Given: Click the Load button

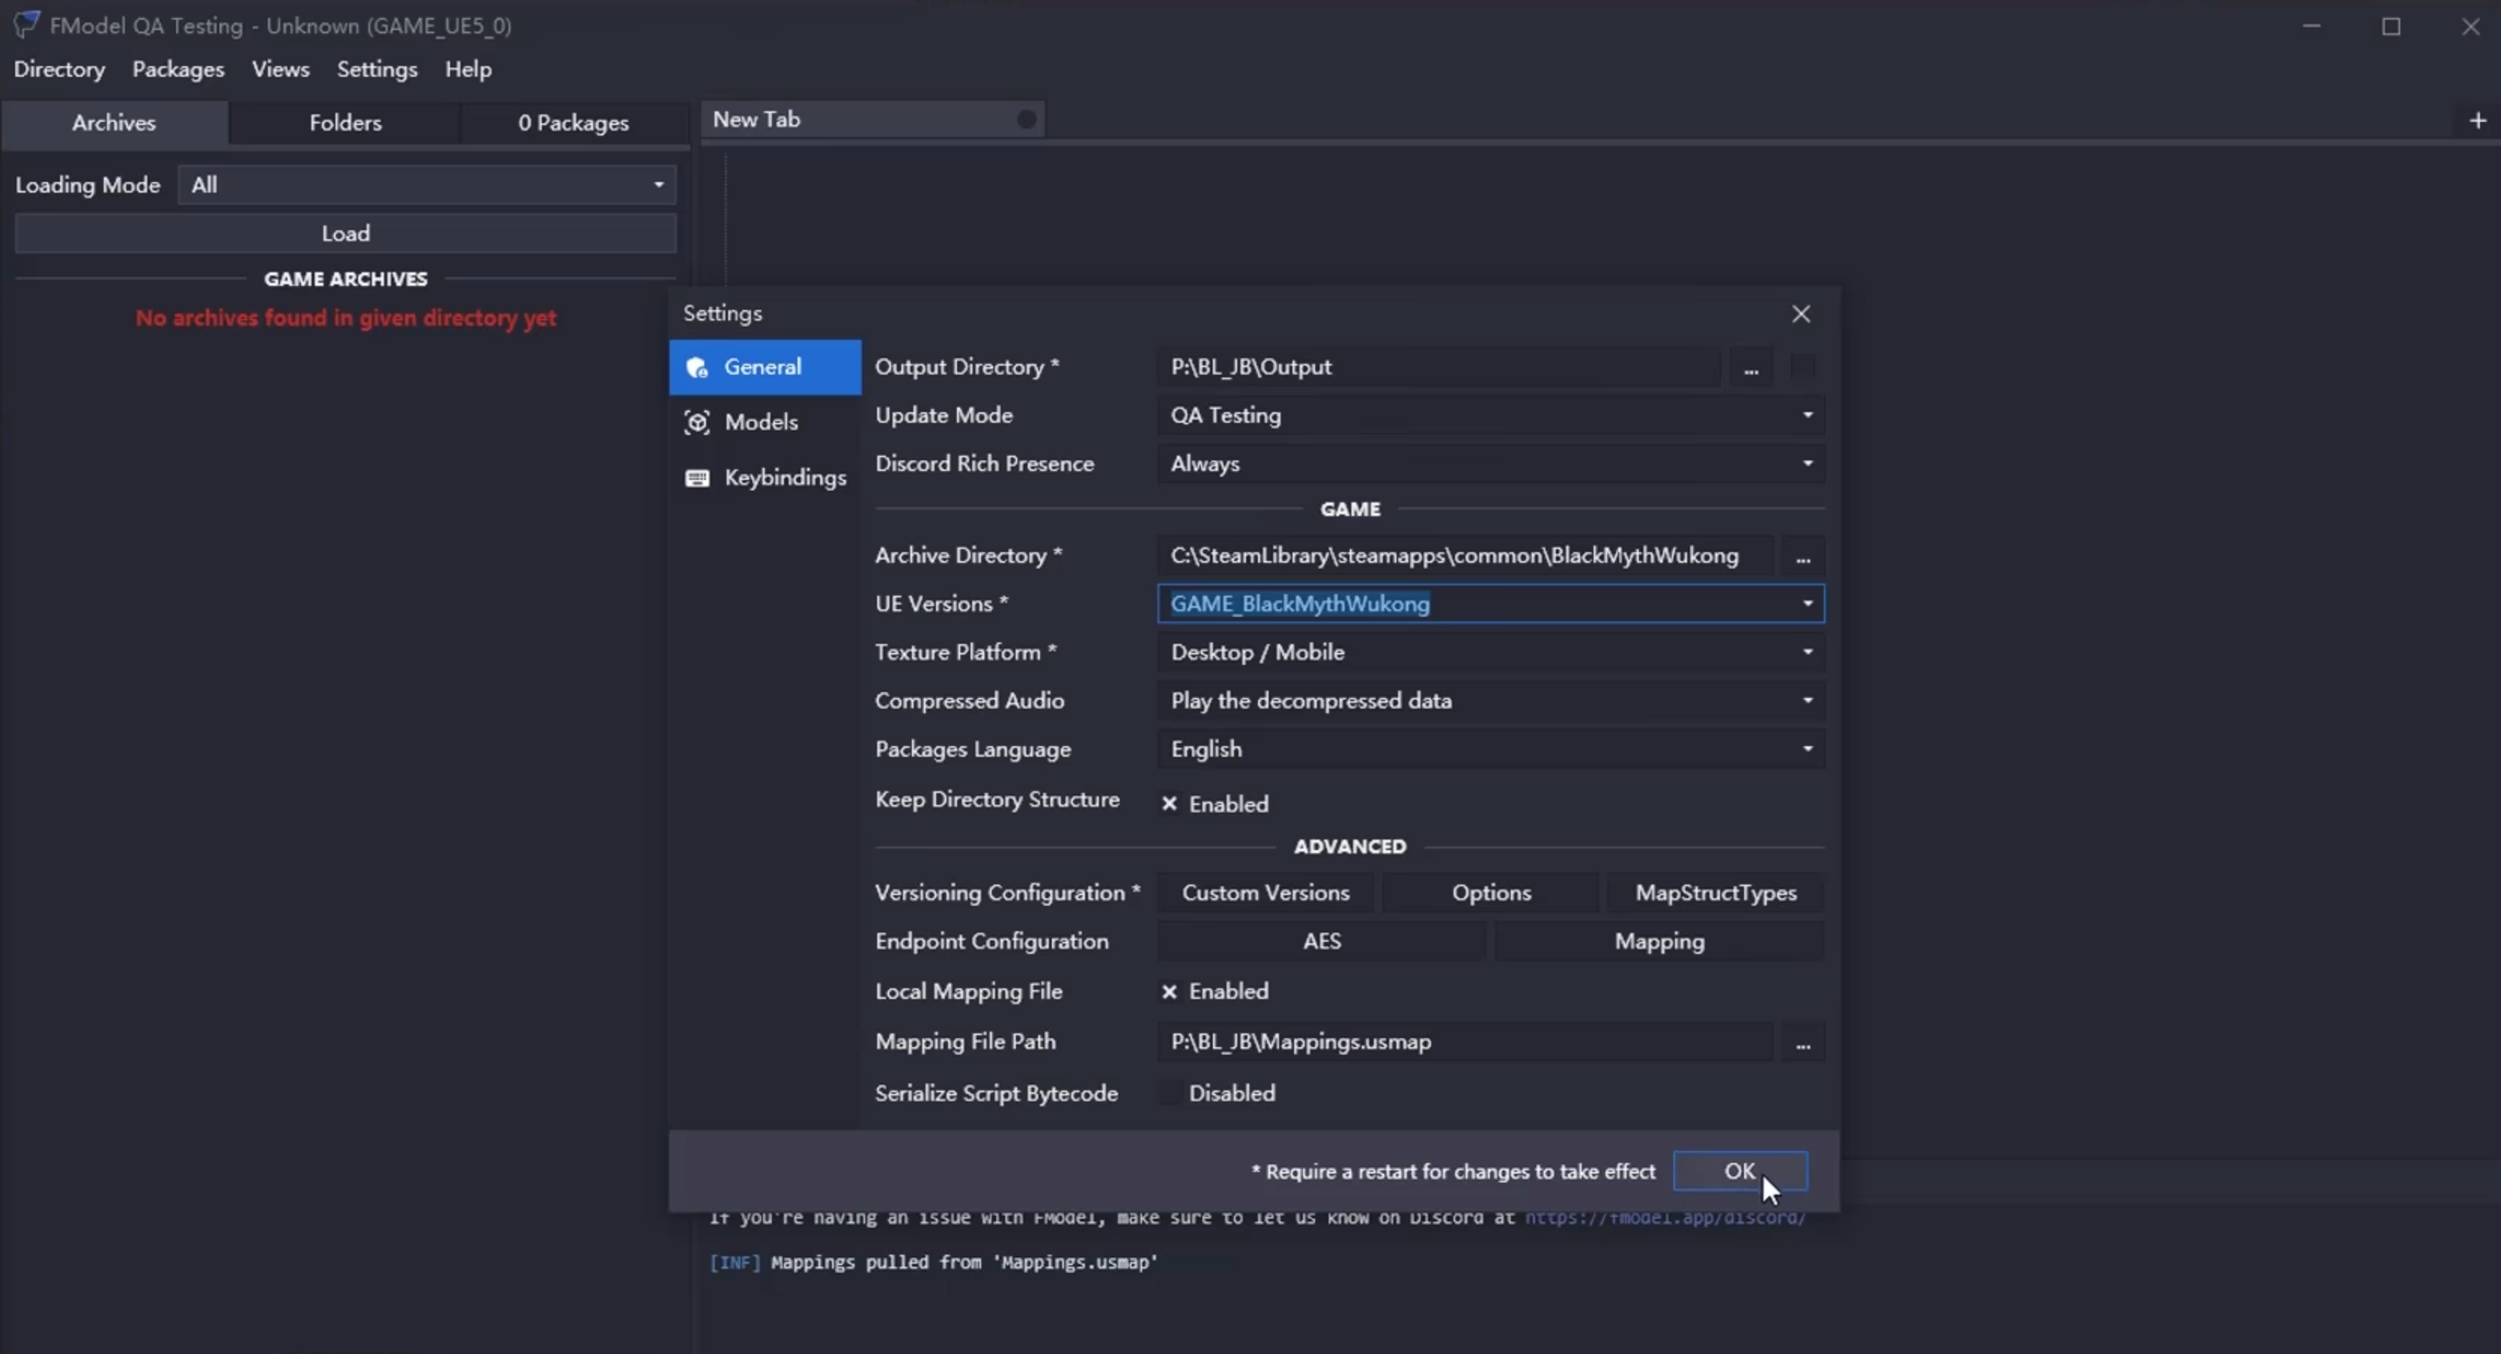Looking at the screenshot, I should 345,233.
